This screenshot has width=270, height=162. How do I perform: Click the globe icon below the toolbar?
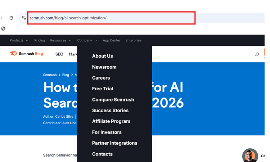(x=3, y=28)
